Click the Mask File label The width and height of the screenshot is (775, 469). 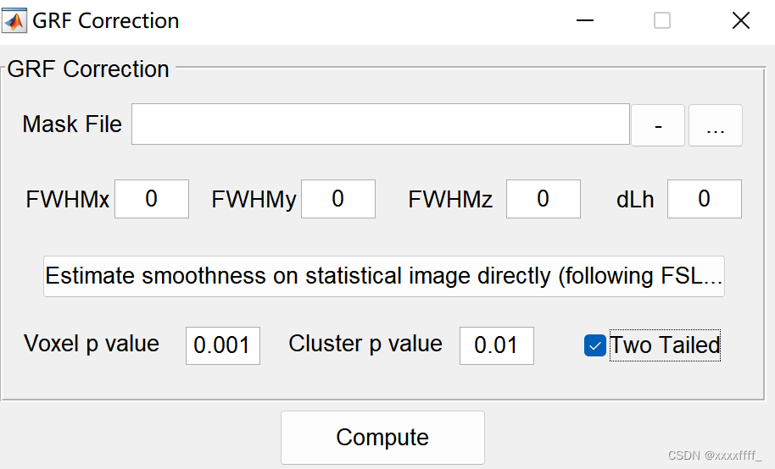click(72, 124)
